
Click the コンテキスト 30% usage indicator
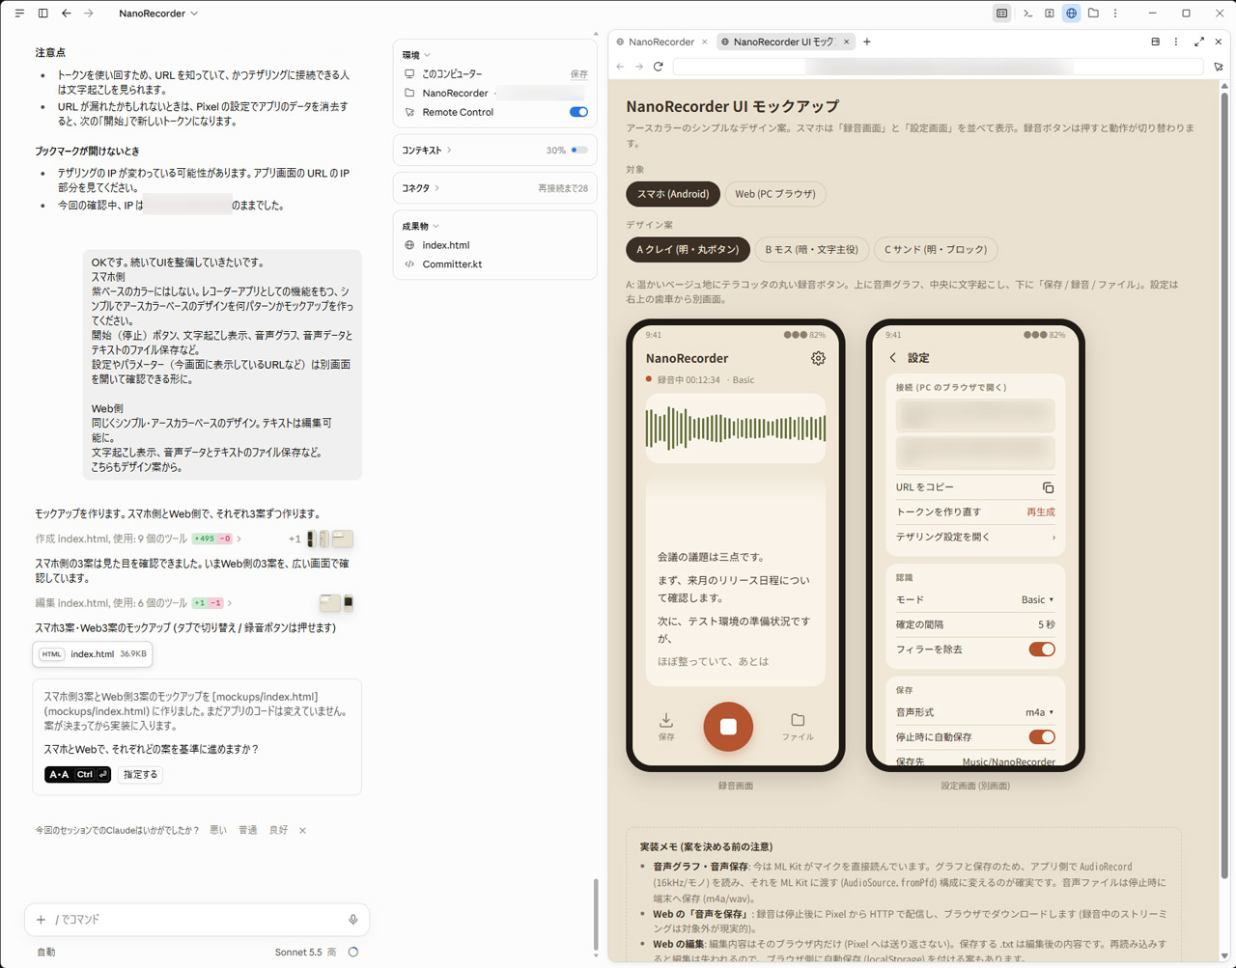click(x=567, y=151)
